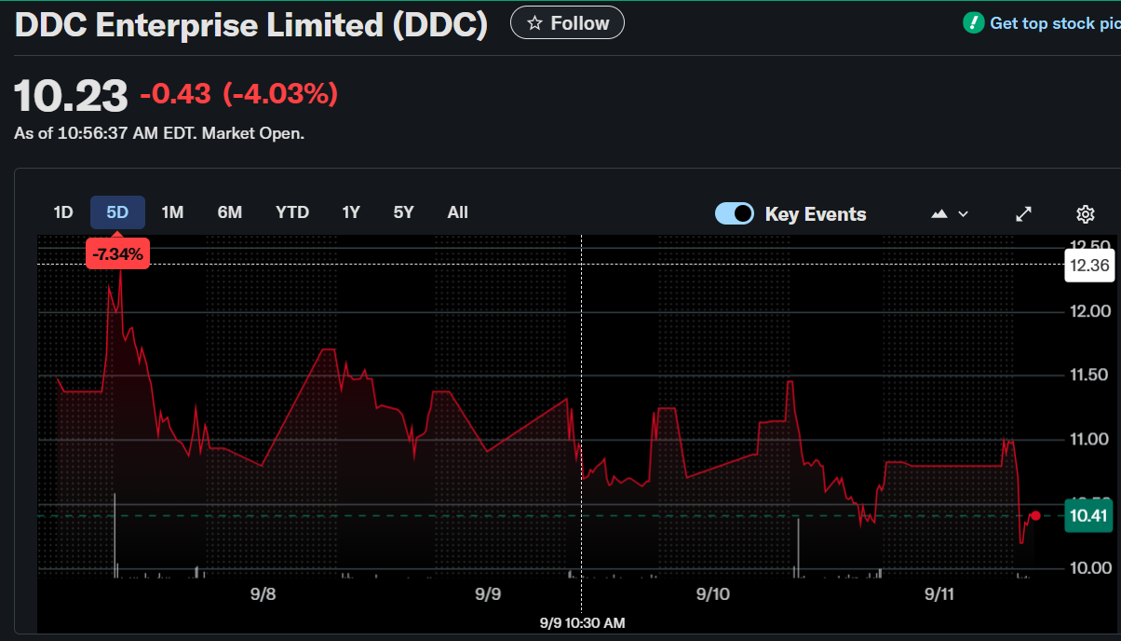Click the As of 10:56:37 AM EDT timestamp
This screenshot has width=1121, height=641.
(159, 133)
